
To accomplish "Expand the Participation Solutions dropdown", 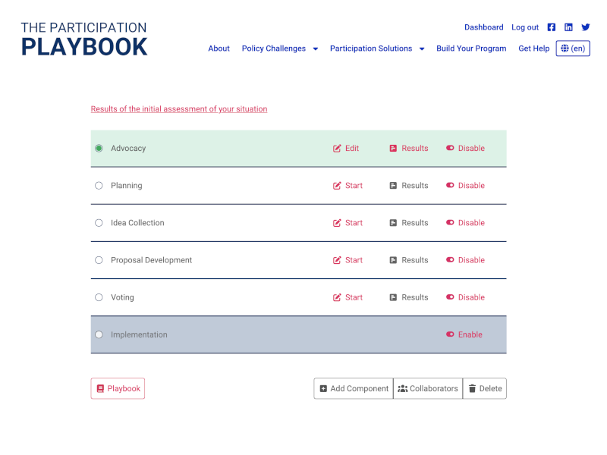I will 376,48.
